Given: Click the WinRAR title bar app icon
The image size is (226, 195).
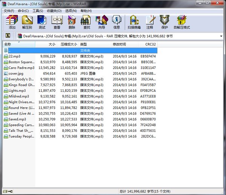Looking at the screenshot, I should pyautogui.click(x=4, y=4).
